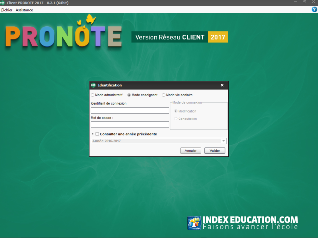Close the Identification dialog with the X
Image resolution: width=318 pixels, height=238 pixels.
(x=222, y=85)
